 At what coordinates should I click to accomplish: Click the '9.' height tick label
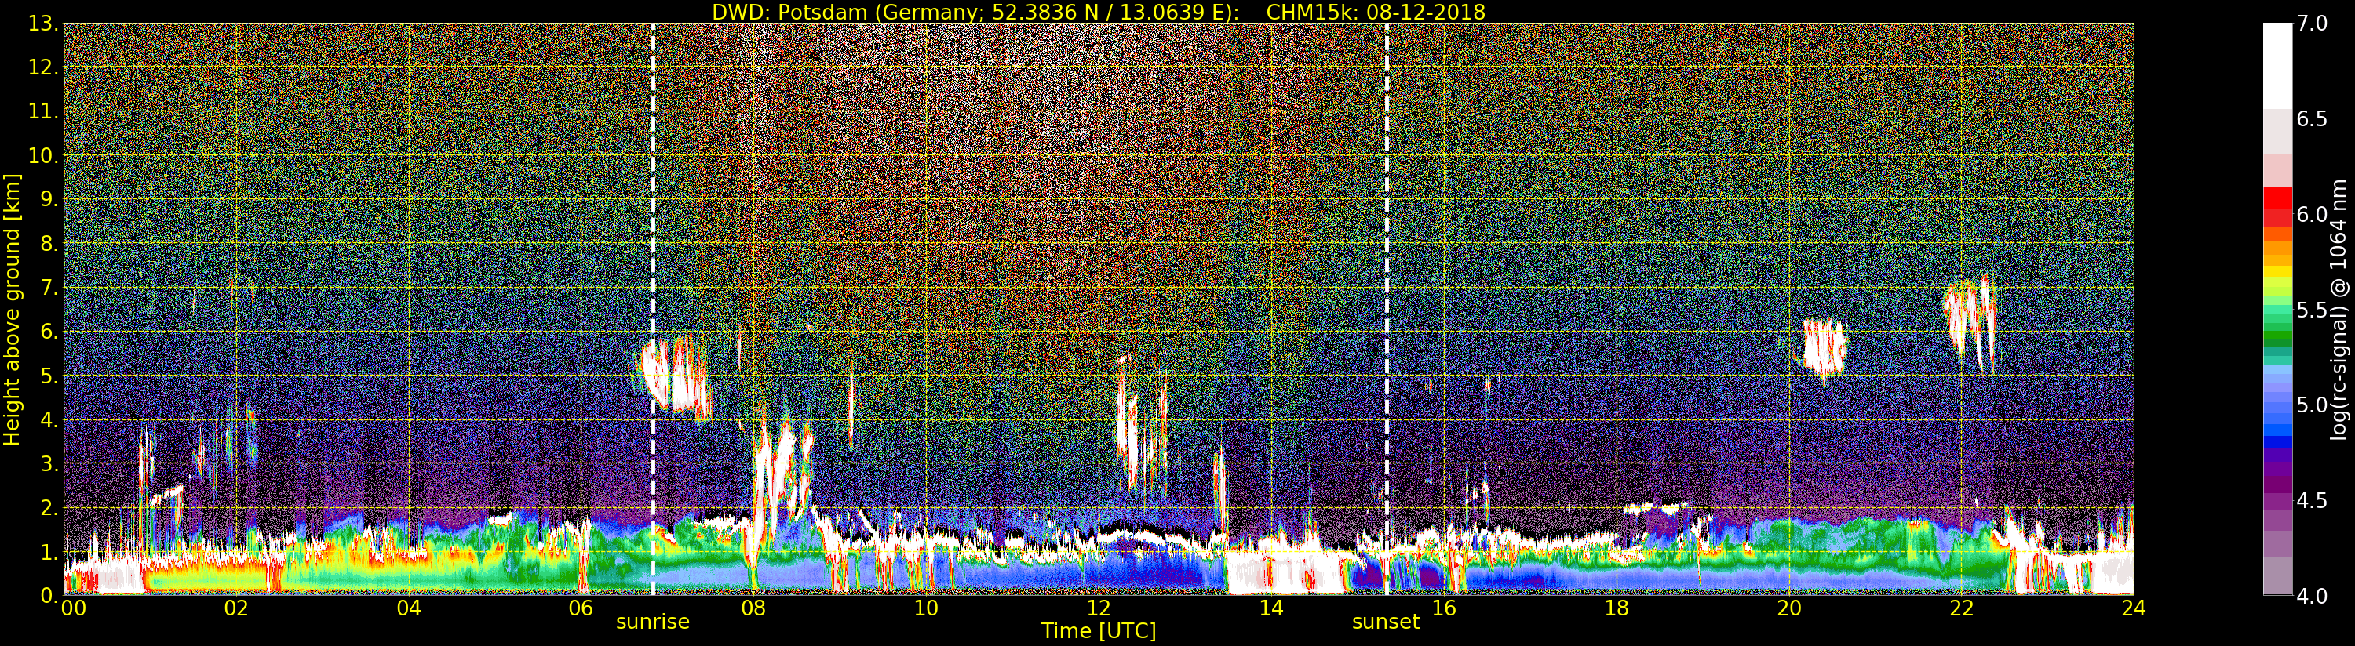click(x=49, y=199)
